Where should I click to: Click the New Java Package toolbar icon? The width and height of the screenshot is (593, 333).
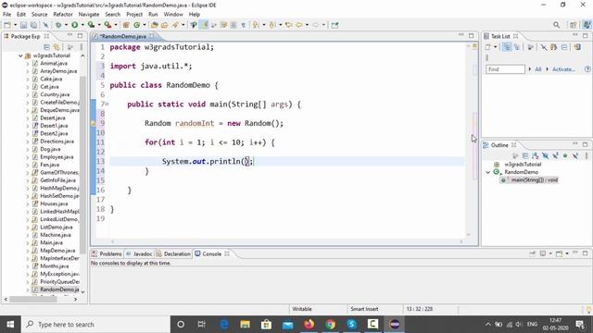point(126,25)
